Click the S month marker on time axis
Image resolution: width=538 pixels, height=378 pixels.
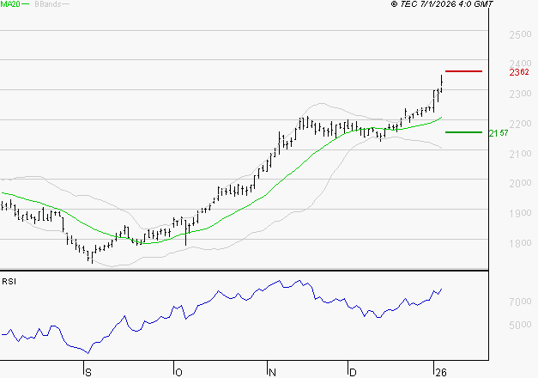(88, 373)
